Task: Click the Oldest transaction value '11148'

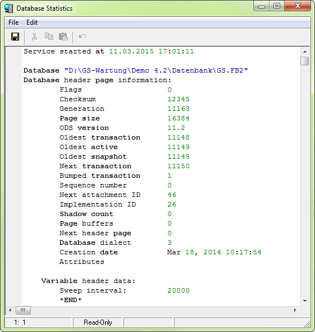Action: click(179, 137)
